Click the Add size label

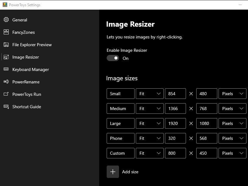[130, 172]
